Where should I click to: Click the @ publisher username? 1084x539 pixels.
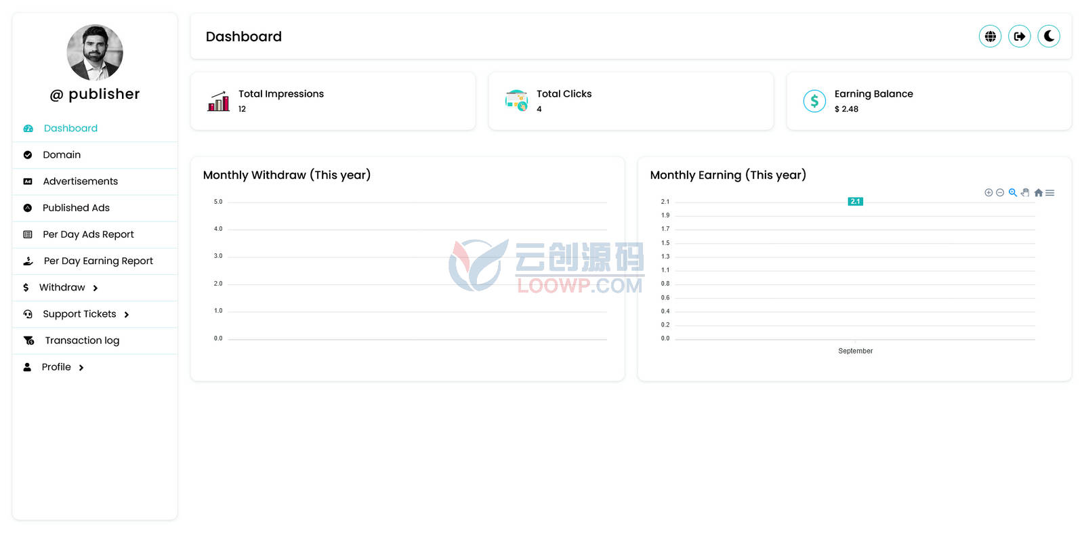[x=95, y=94]
